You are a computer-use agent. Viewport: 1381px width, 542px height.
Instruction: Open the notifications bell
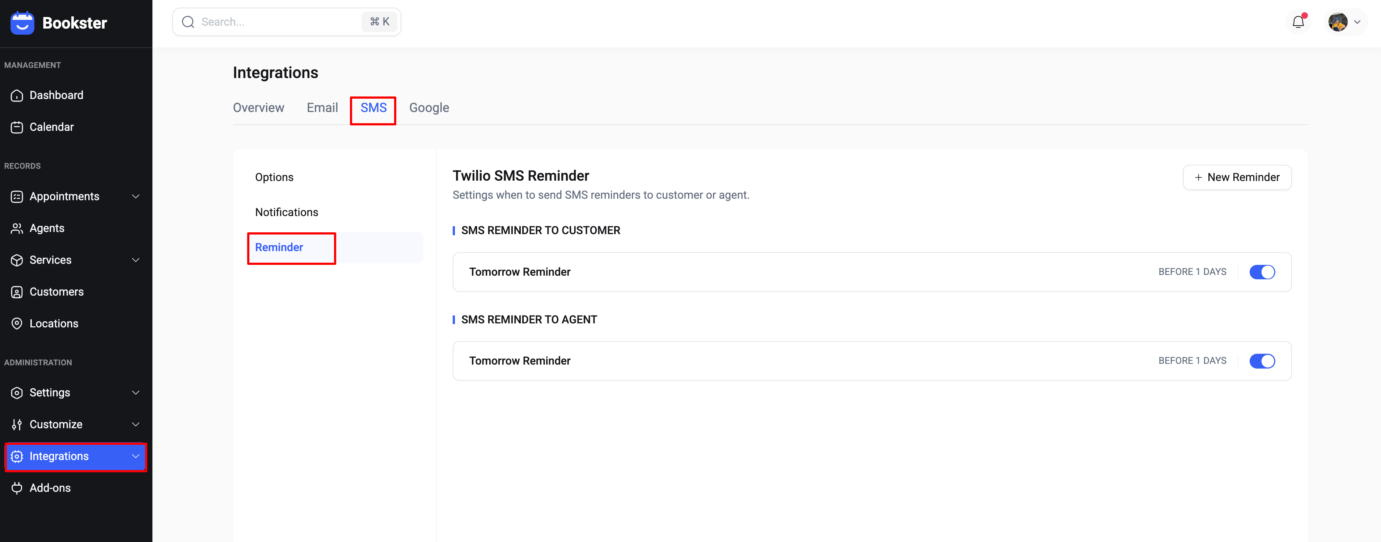(x=1298, y=22)
